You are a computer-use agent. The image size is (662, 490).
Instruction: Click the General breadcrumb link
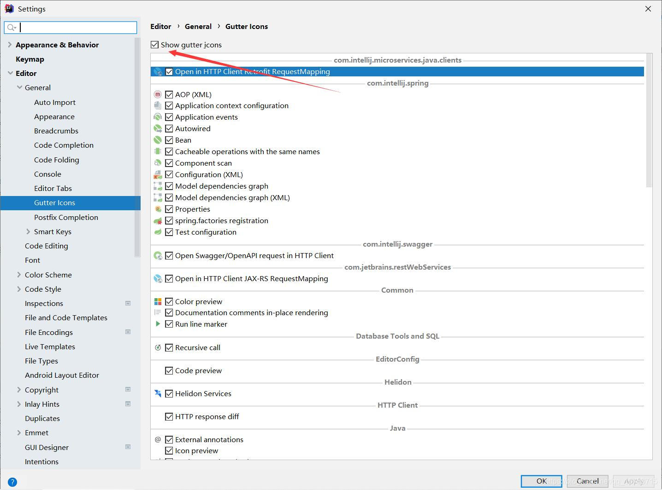pos(198,26)
